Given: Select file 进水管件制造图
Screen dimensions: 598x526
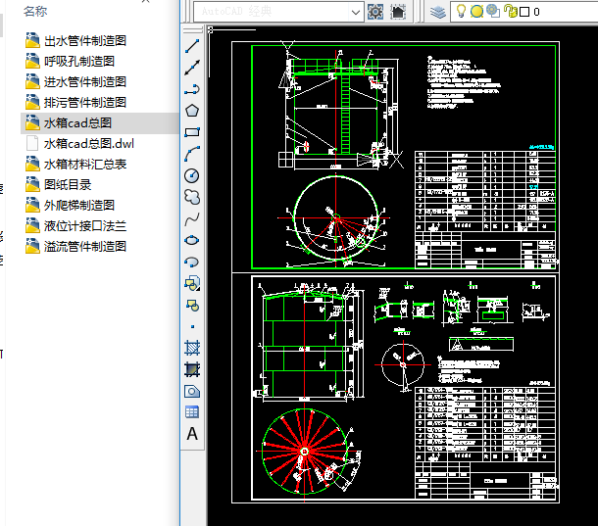Looking at the screenshot, I should pyautogui.click(x=85, y=82).
